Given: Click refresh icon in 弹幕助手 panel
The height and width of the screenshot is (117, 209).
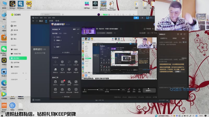Looking at the screenshot, I should click(184, 34).
